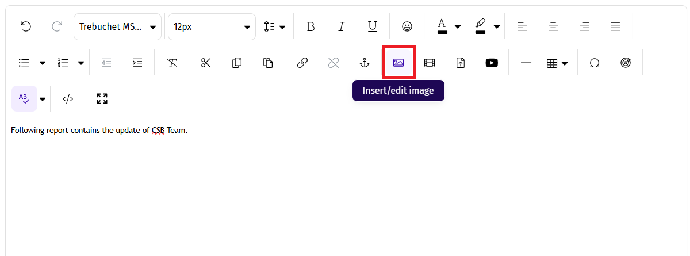Open the source code view

click(x=68, y=98)
